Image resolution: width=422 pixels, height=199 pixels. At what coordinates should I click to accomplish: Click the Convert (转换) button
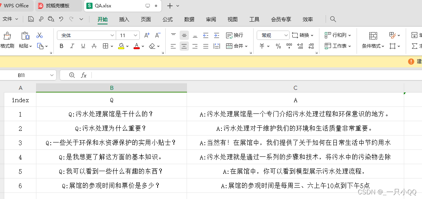[303, 35]
